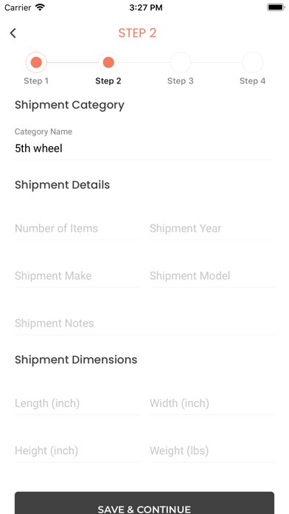Viewport: 289px width, 514px height.
Task: Focus the Shipment Year field
Action: tap(212, 228)
